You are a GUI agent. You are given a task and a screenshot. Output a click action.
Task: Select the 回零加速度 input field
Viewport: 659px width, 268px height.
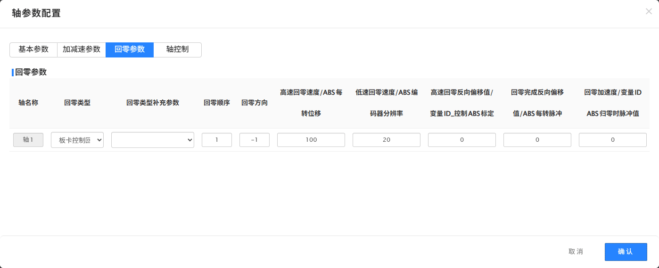pos(613,140)
